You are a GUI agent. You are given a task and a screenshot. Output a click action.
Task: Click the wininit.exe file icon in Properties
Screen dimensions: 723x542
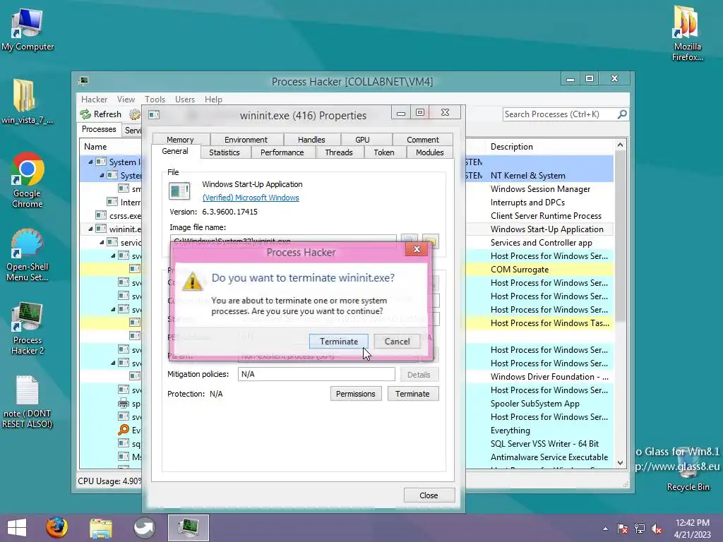pos(179,191)
